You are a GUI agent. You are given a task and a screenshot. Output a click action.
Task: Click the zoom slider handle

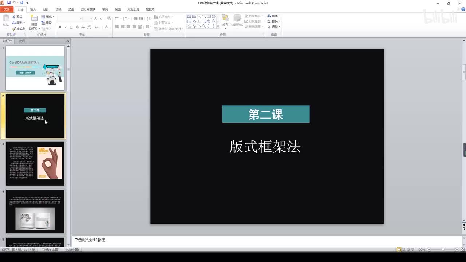443,250
